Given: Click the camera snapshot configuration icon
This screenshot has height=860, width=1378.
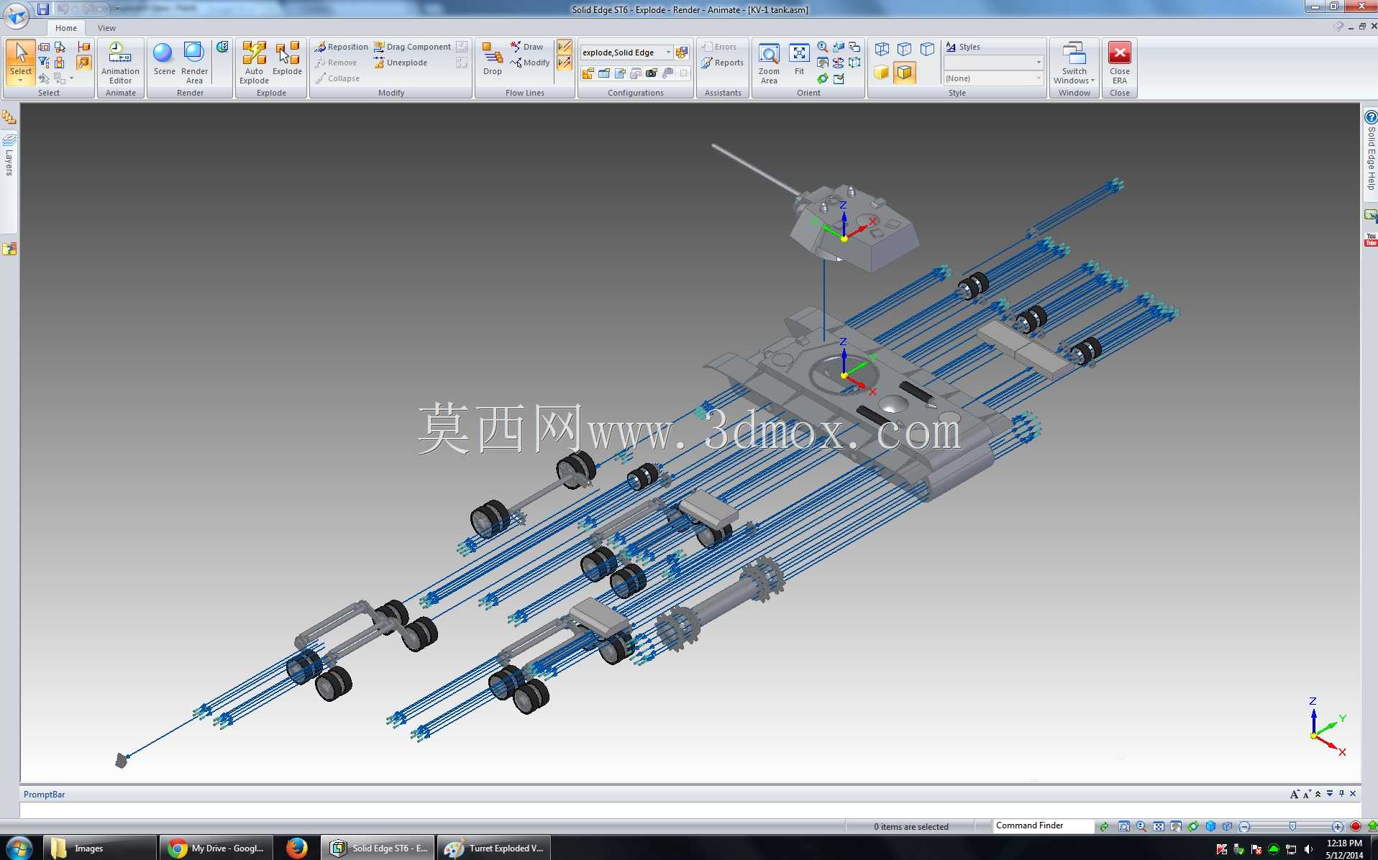Looking at the screenshot, I should pyautogui.click(x=652, y=73).
